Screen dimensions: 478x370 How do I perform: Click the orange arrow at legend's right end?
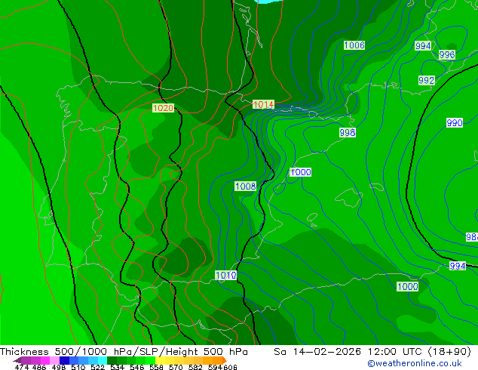(225, 360)
